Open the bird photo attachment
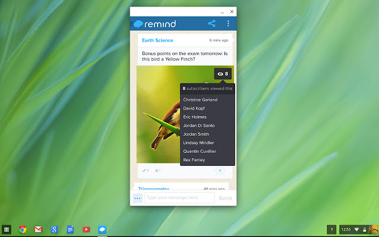Viewport: 379px width, 237px height. coord(158,114)
